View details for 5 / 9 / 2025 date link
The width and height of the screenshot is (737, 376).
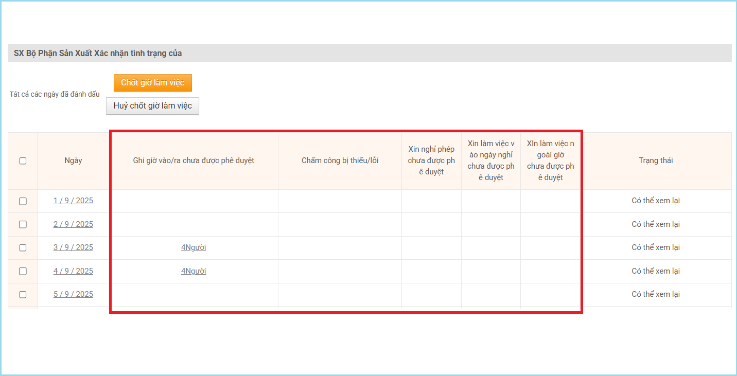click(x=73, y=294)
